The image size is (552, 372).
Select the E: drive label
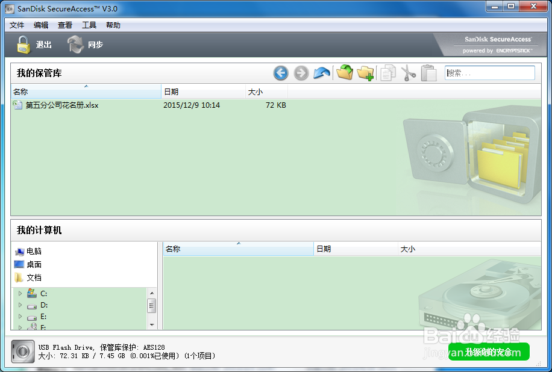(x=43, y=317)
